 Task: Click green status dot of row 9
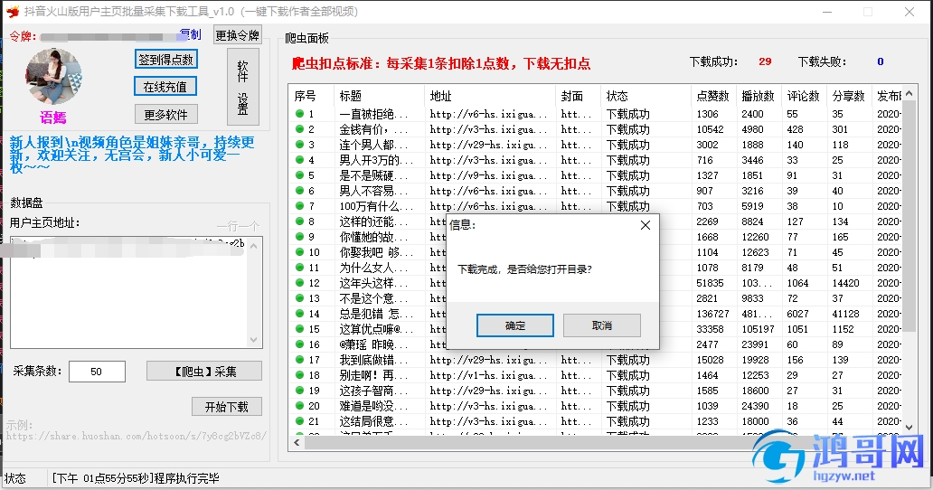pos(299,237)
